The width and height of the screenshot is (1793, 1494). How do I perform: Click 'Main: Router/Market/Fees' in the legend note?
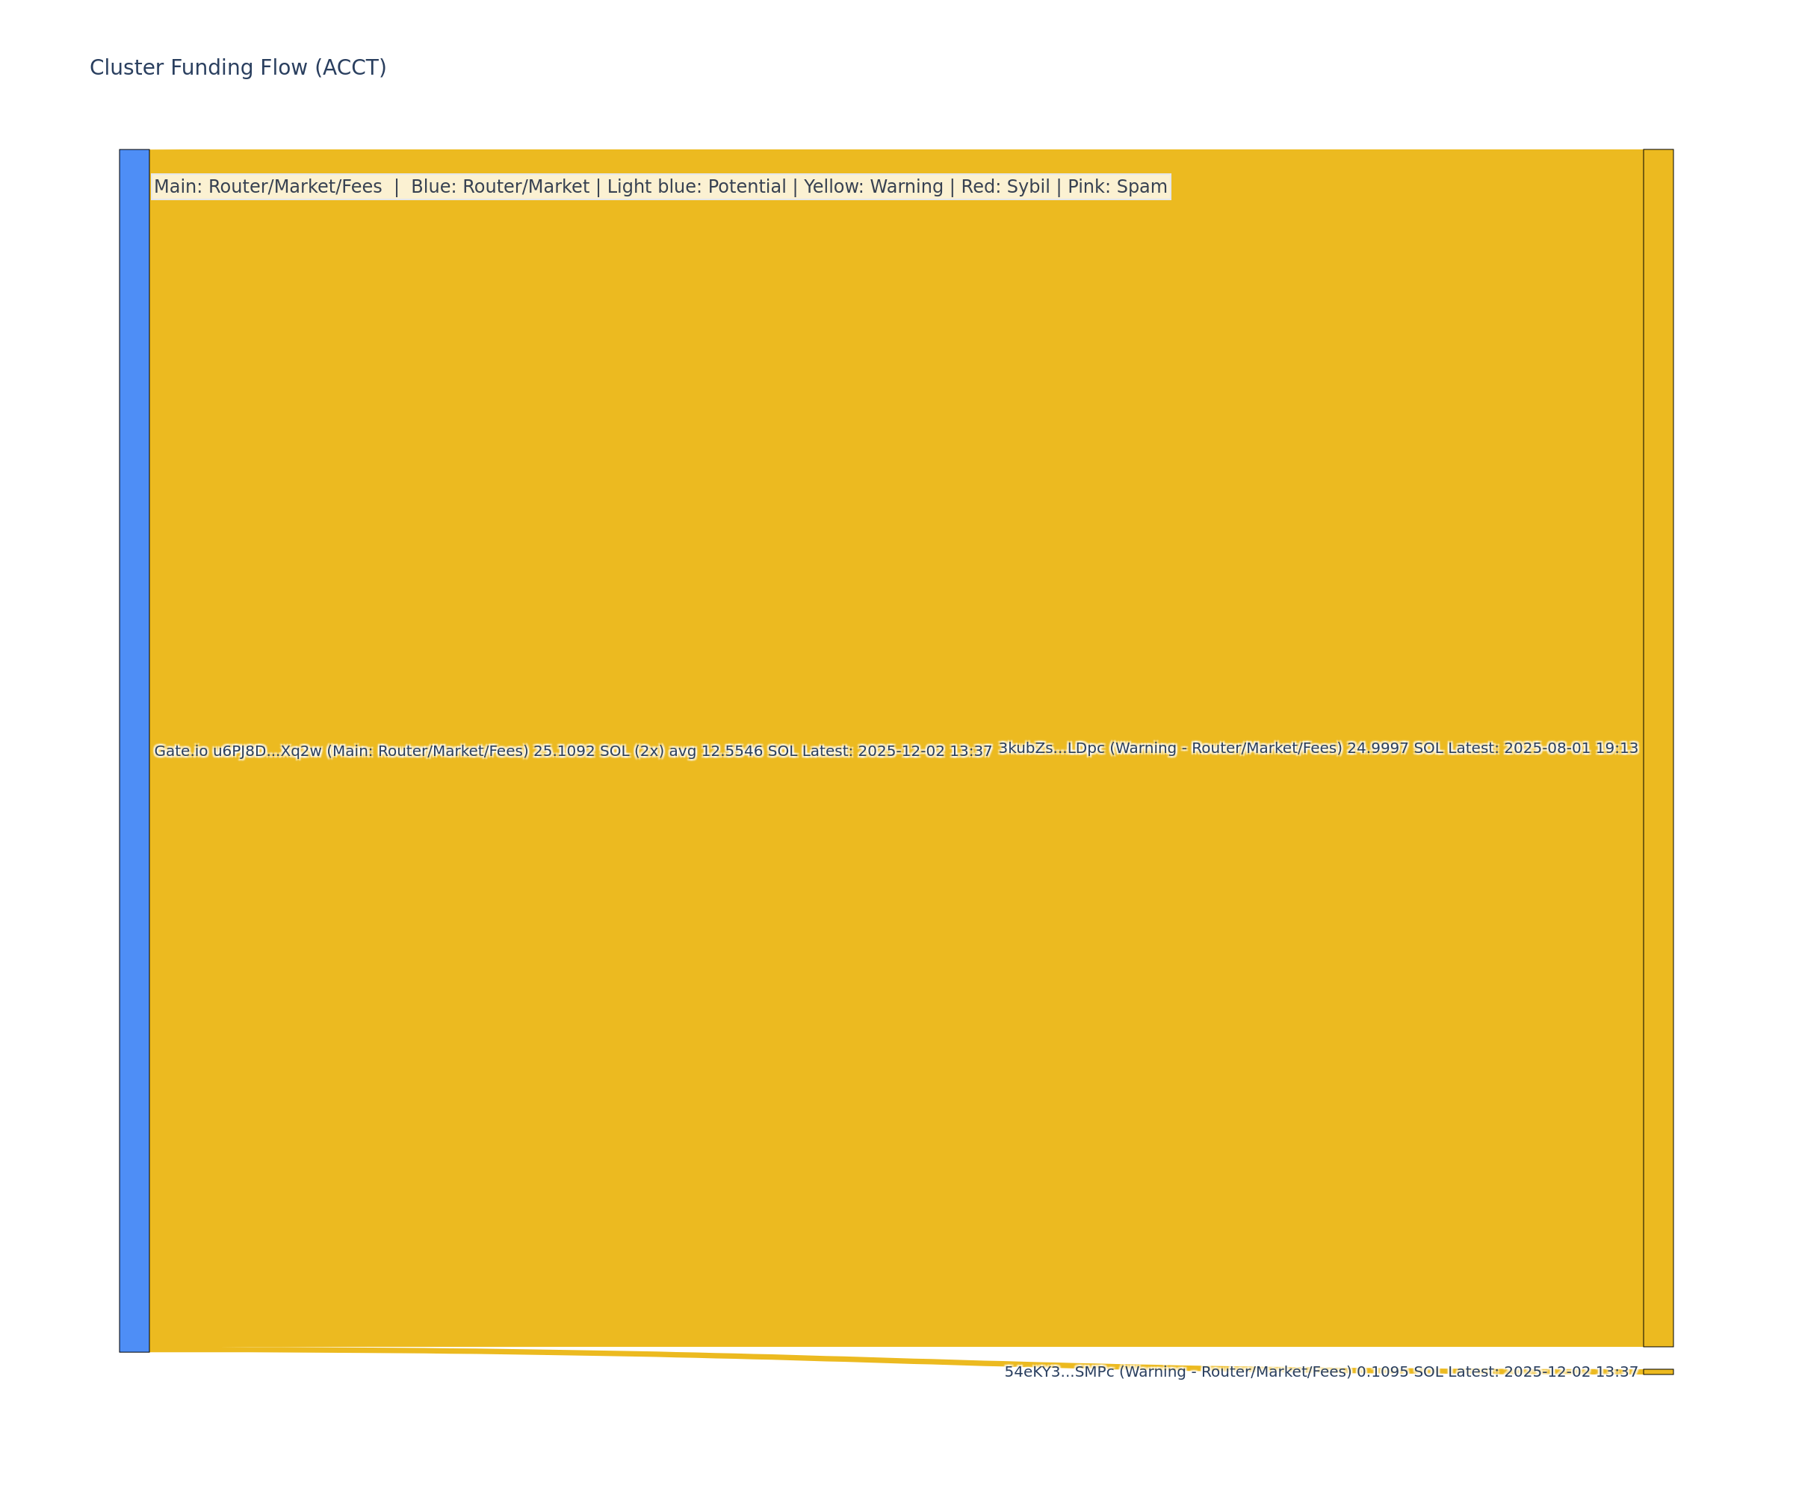point(267,186)
